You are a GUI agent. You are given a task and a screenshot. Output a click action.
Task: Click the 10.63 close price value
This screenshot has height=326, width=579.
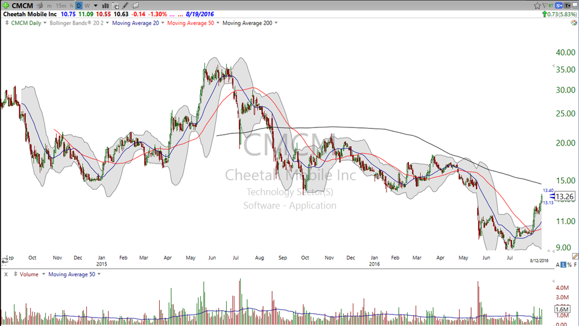point(121,14)
